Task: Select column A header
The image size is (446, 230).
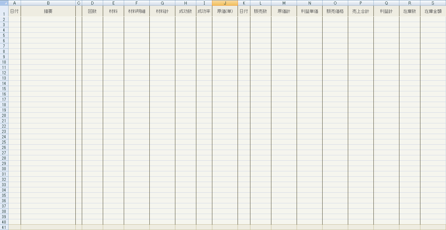Action: [15, 3]
